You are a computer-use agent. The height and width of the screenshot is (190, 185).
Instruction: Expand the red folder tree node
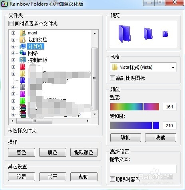click(x=13, y=67)
